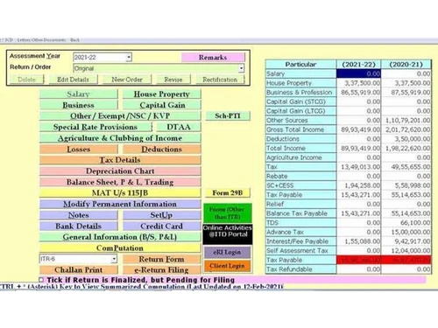Select the Total Income row label
The width and height of the screenshot is (438, 328).
[300, 148]
